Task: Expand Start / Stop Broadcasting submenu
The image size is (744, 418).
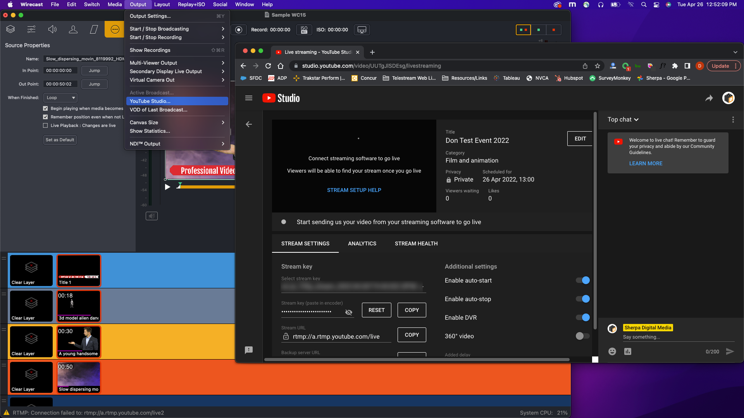Action: pos(177,29)
